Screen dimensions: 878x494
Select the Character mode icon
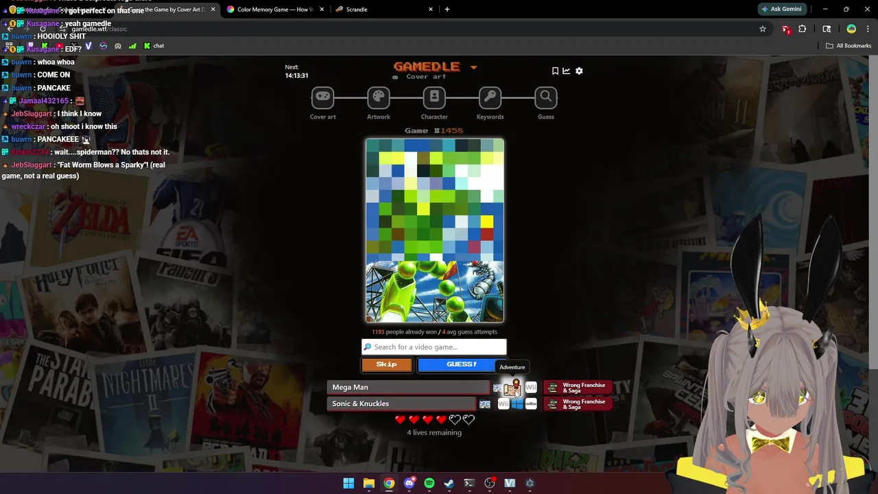434,97
